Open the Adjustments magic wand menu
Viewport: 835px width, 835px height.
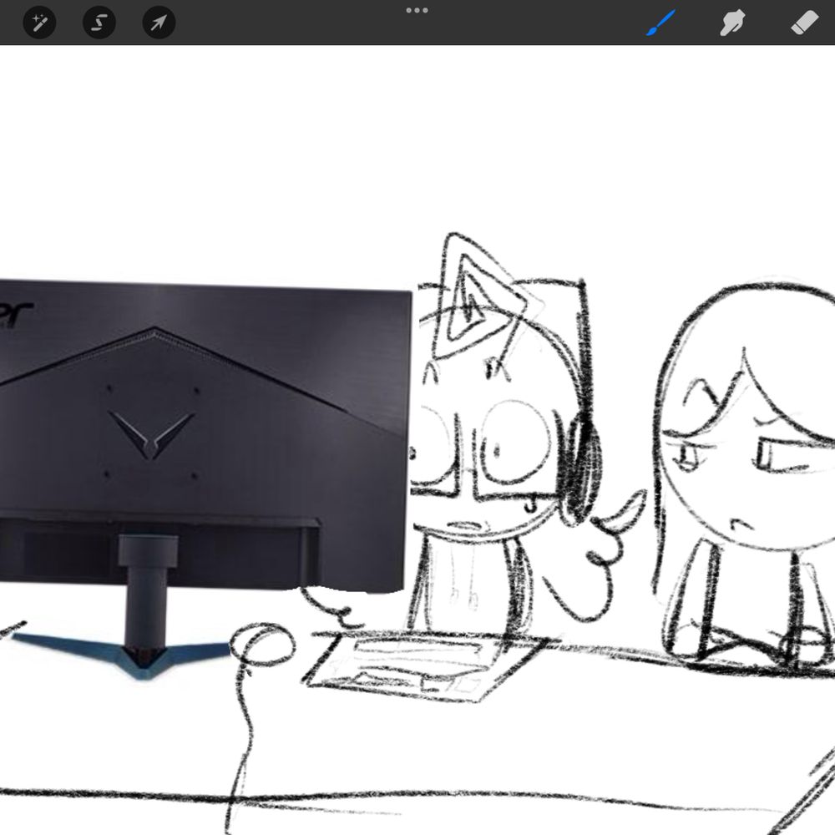click(39, 23)
